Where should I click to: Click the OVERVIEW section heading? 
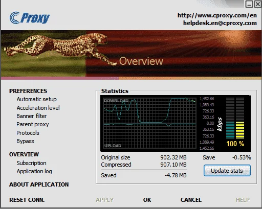[x=24, y=154]
